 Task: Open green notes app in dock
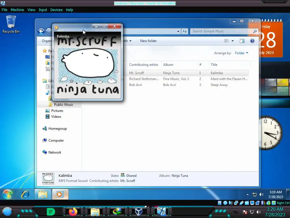51,212
